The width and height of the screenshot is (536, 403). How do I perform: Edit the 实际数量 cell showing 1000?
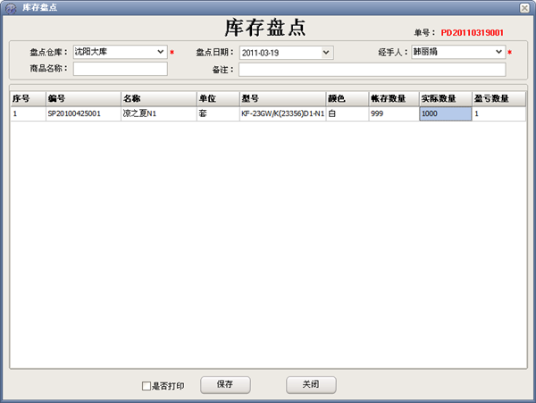pyautogui.click(x=444, y=114)
